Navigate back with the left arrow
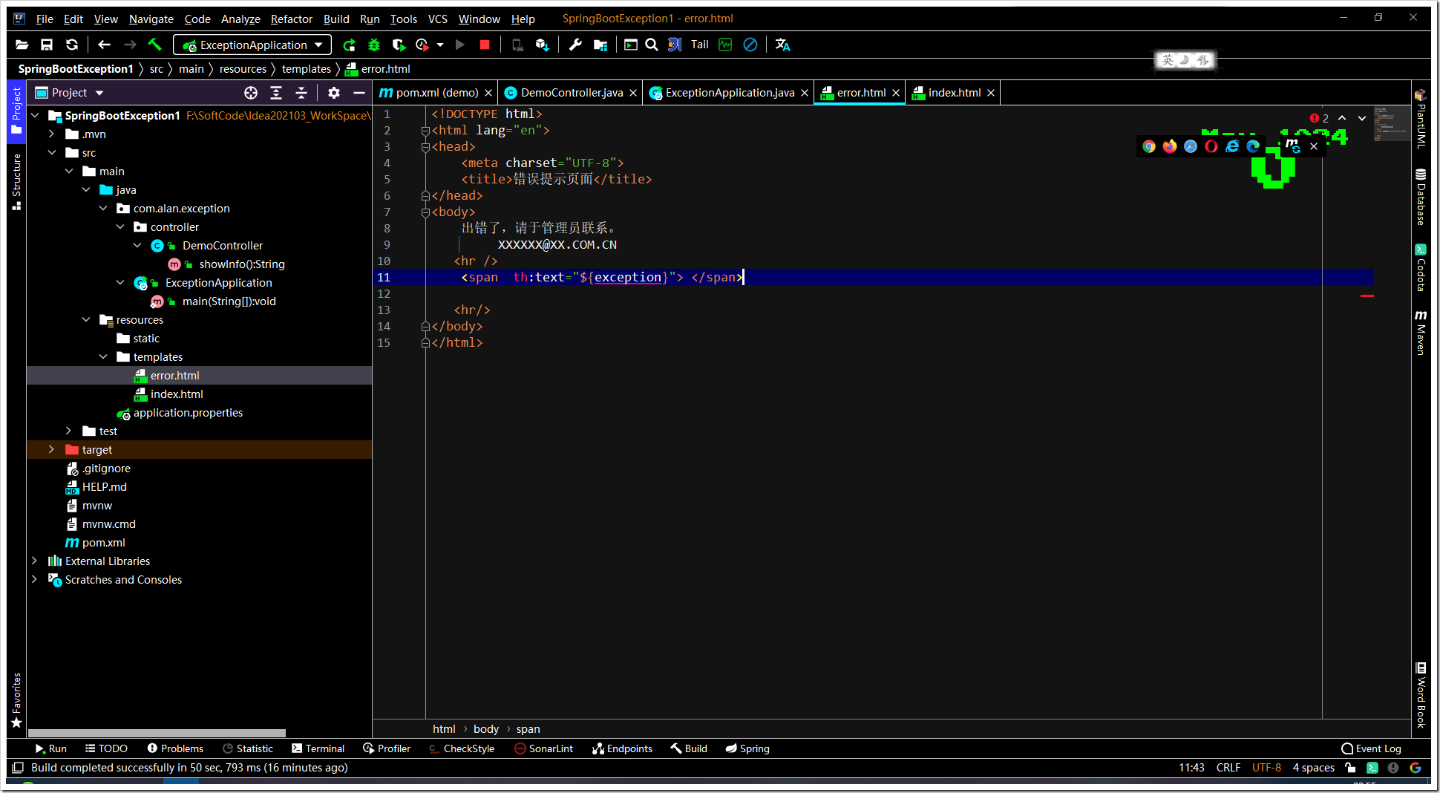 point(104,45)
